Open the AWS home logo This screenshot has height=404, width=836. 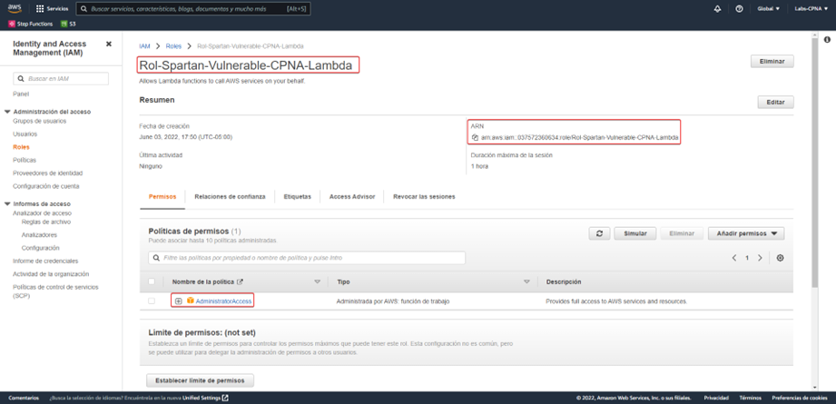pyautogui.click(x=14, y=8)
